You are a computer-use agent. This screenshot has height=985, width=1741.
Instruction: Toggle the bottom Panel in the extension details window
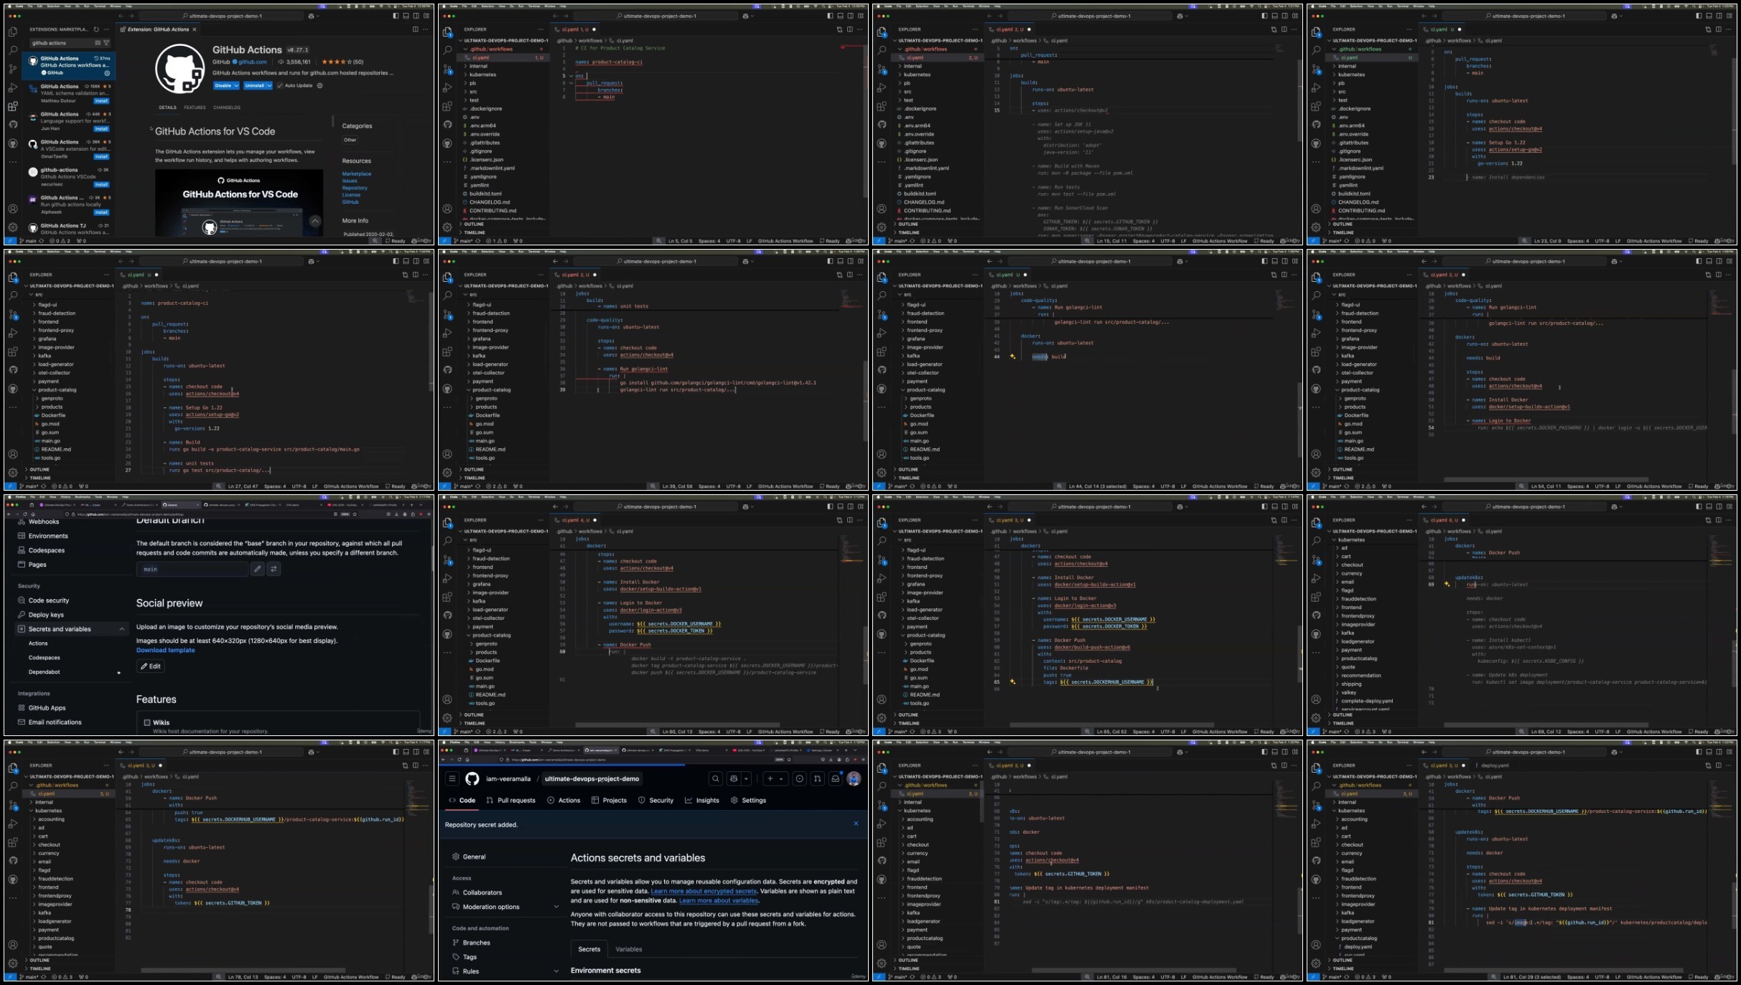pyautogui.click(x=406, y=16)
